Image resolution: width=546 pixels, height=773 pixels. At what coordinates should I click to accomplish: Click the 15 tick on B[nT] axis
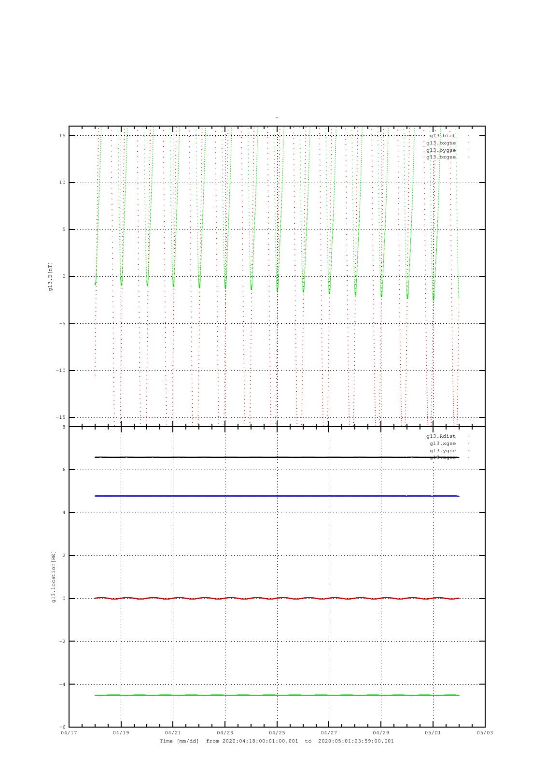(63, 136)
